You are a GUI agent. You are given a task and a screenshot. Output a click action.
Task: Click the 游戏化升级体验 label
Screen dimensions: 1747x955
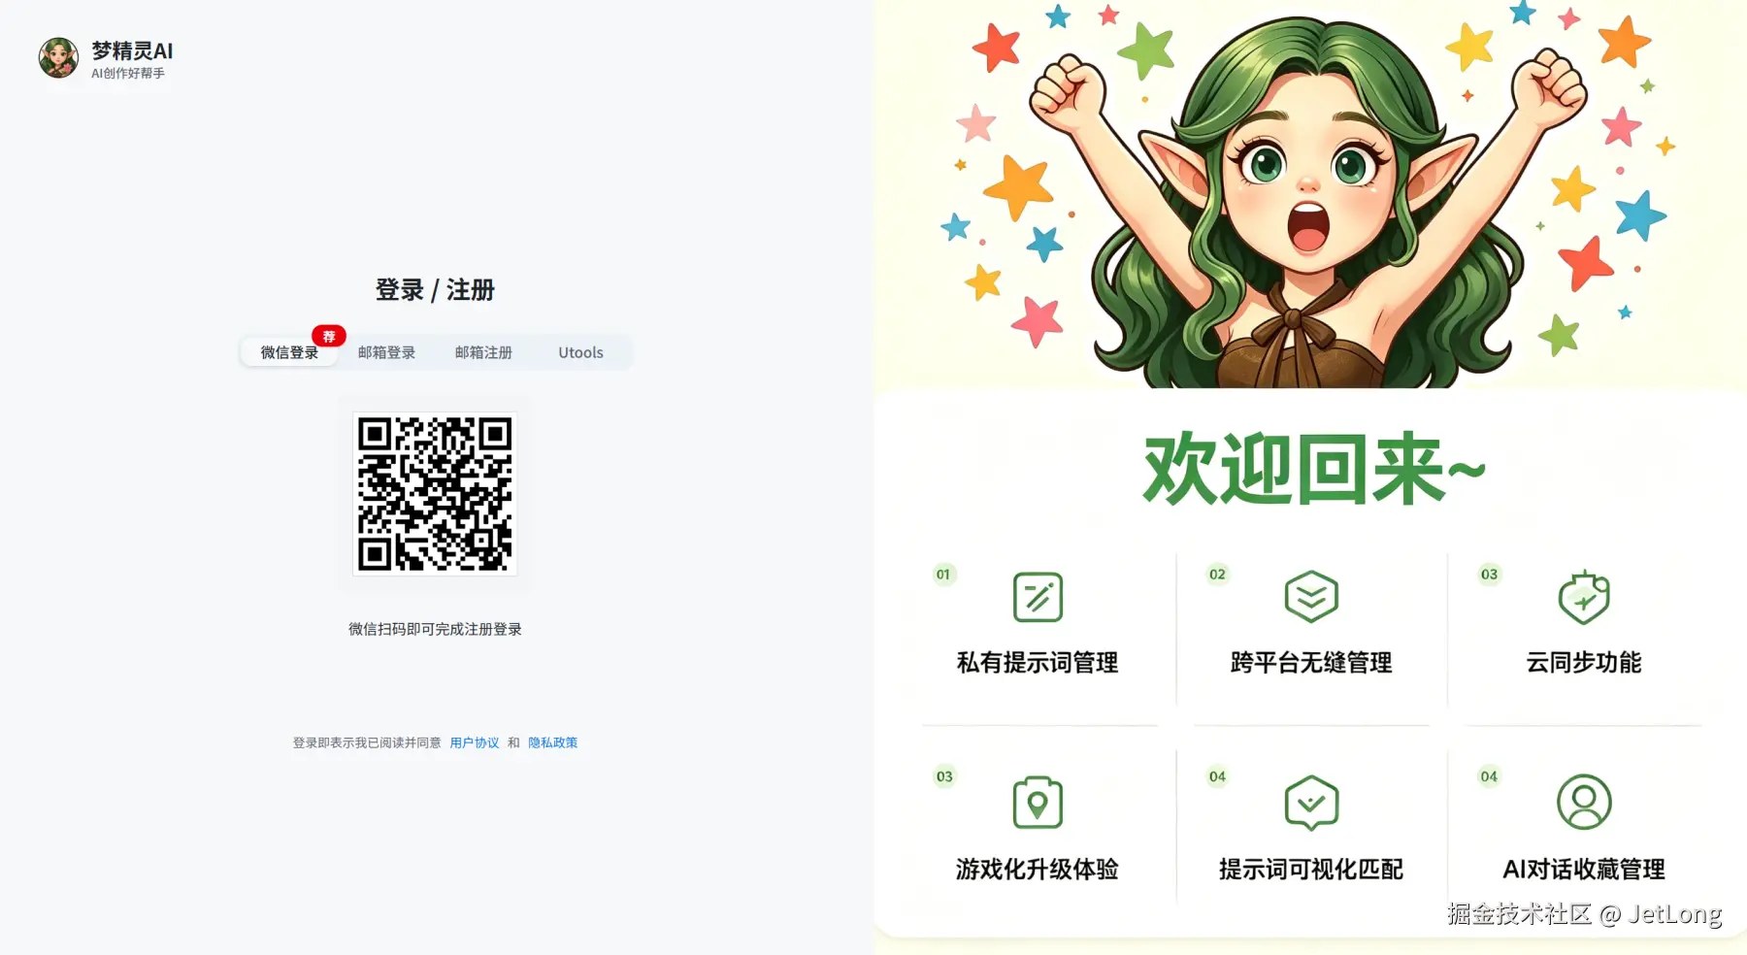(1038, 869)
